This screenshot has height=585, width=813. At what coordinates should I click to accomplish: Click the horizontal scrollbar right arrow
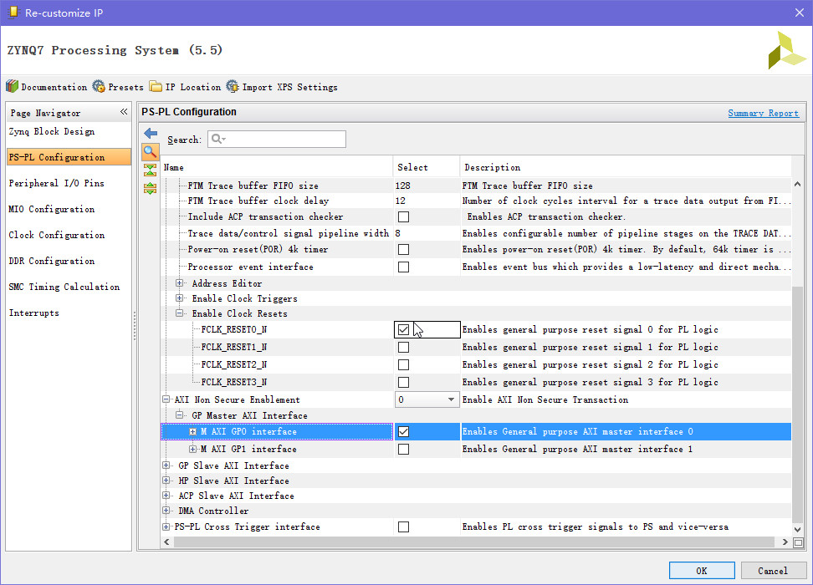click(785, 542)
